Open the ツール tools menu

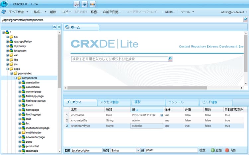pyautogui.click(x=187, y=12)
